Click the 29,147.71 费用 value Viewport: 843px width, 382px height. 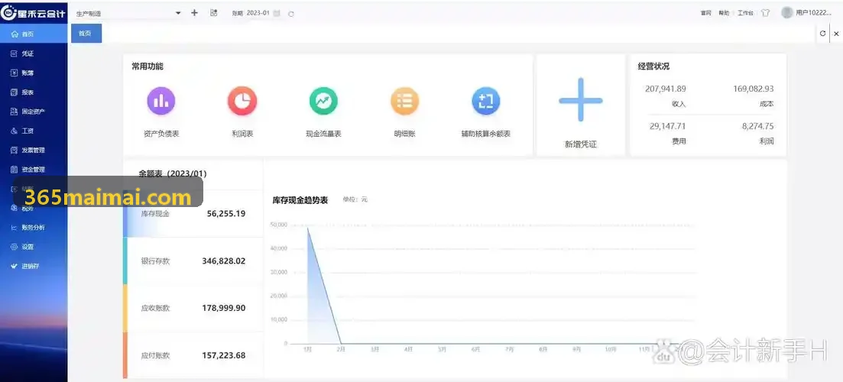click(x=668, y=126)
